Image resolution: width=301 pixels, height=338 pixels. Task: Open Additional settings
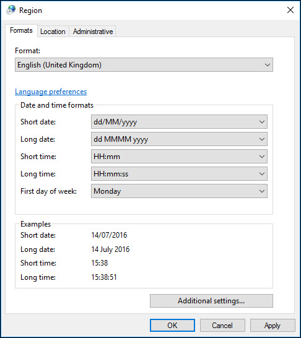211,301
